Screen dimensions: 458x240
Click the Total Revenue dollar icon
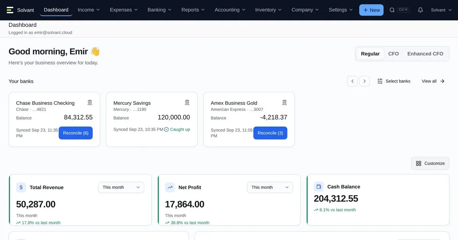coord(21,187)
